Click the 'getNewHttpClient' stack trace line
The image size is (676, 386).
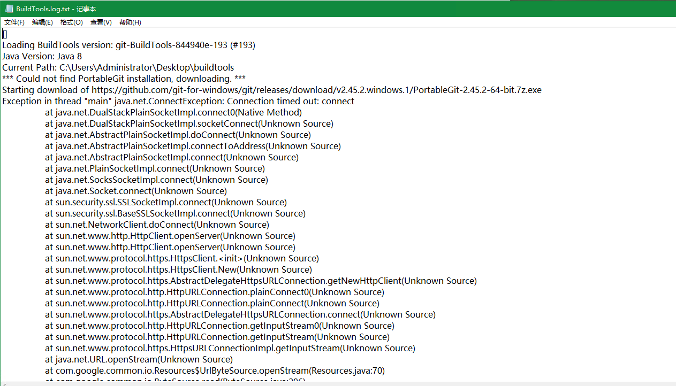[x=261, y=281]
